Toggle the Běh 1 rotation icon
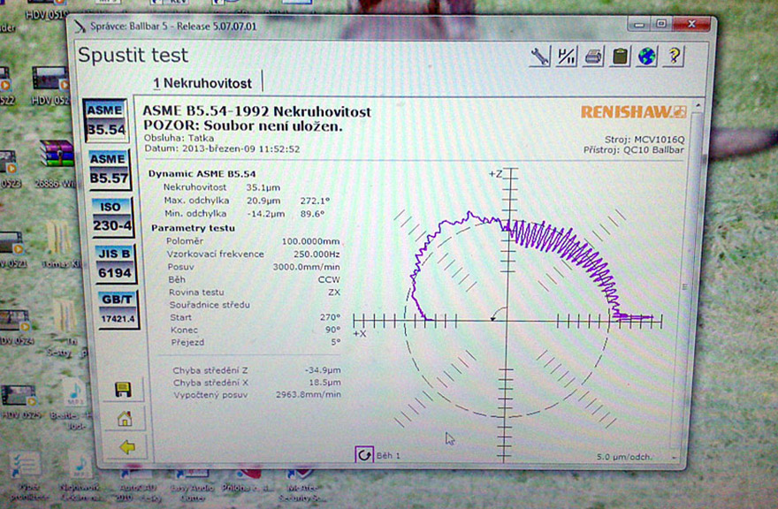778x509 pixels. (x=364, y=454)
